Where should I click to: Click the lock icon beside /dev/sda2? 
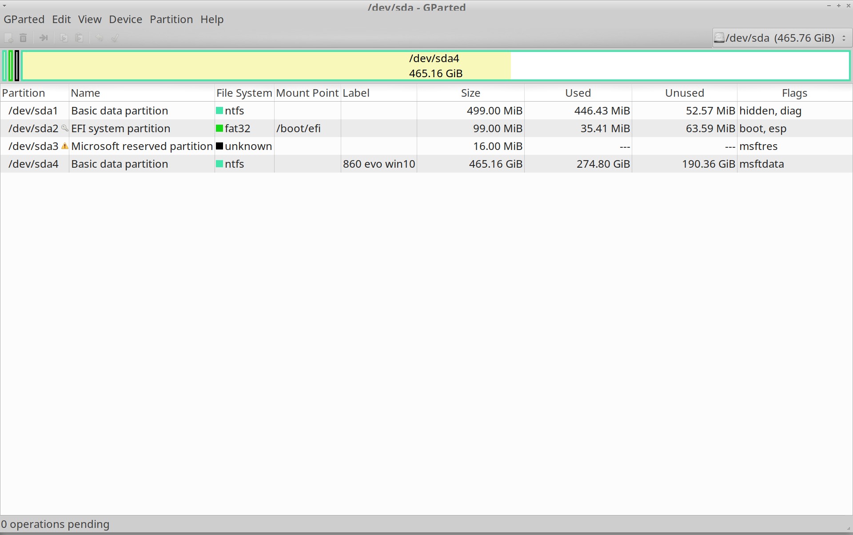tap(65, 129)
